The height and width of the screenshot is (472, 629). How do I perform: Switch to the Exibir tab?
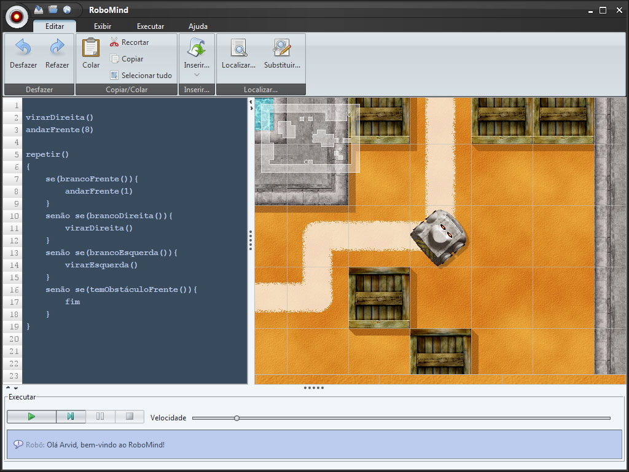point(103,26)
